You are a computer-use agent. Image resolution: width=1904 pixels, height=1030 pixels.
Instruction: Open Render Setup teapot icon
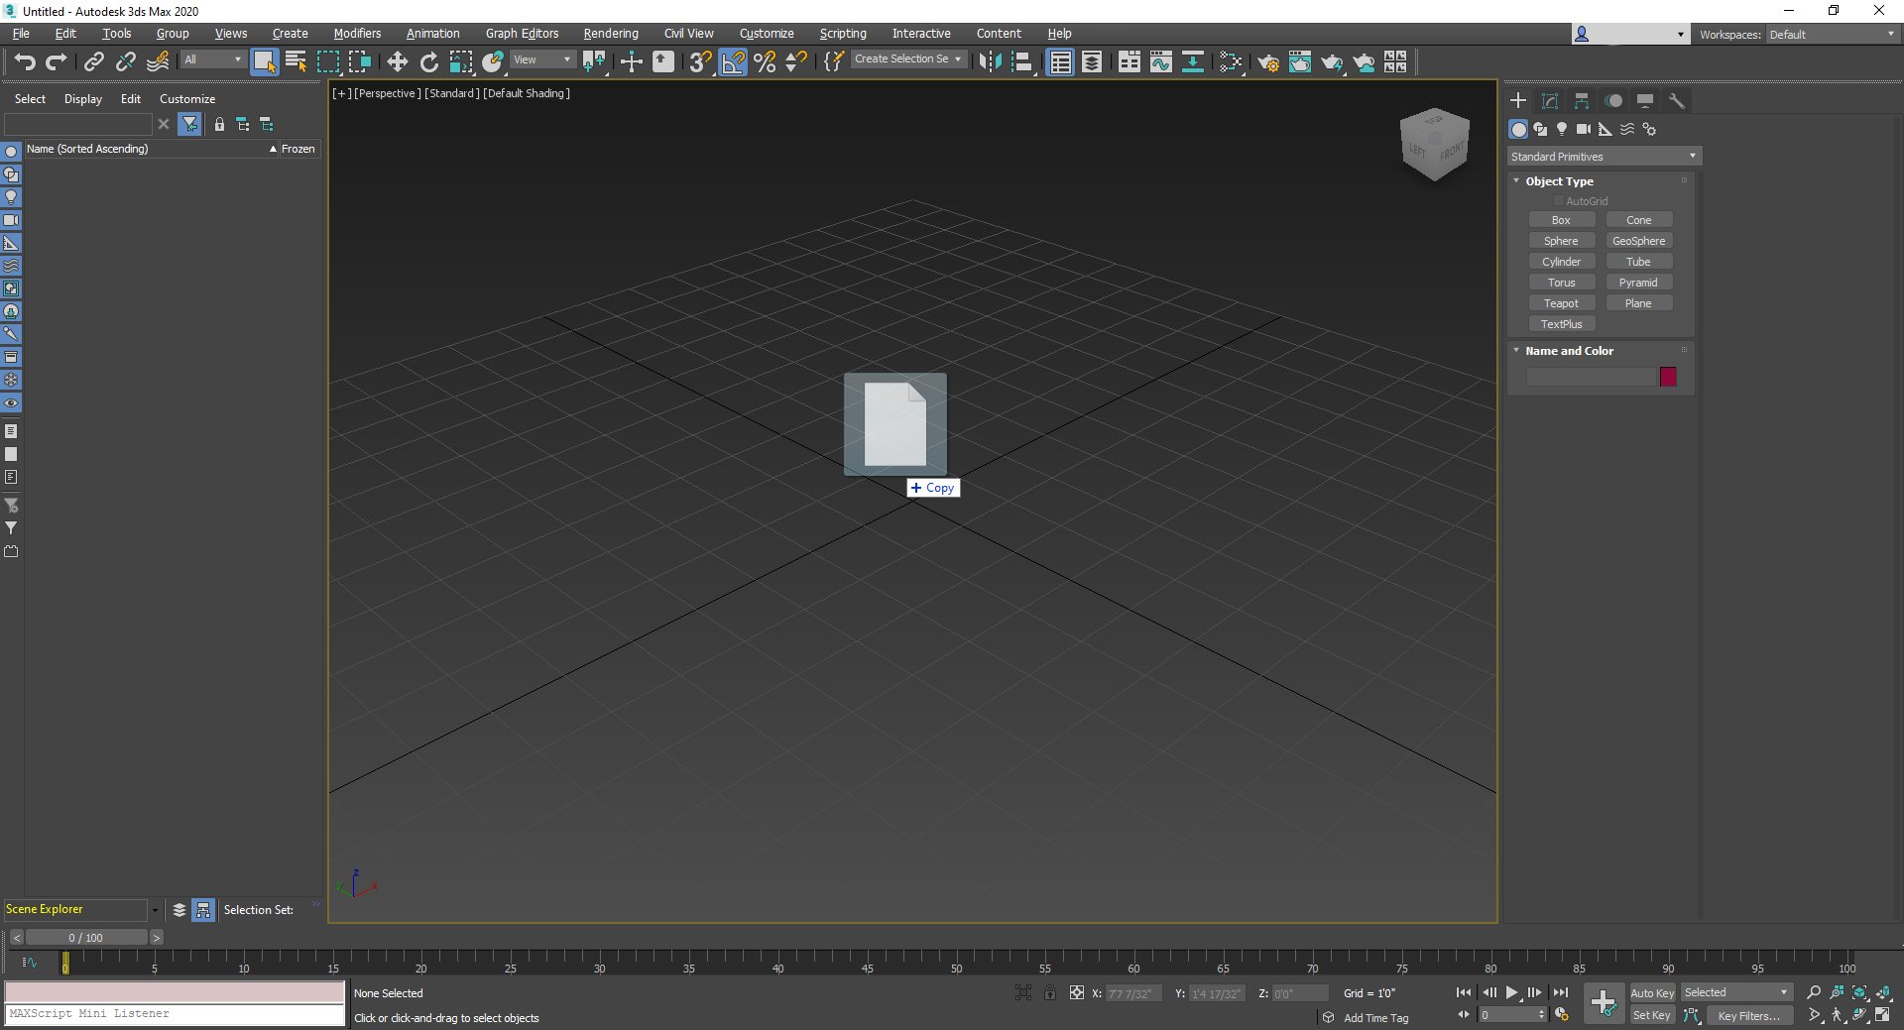point(1267,62)
